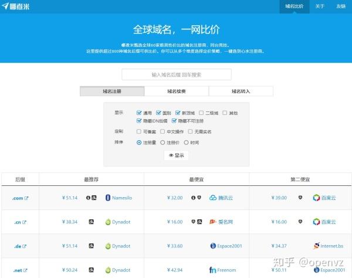
Task: Toggle the 隐藏IDN后缀 checkbox
Action: [139, 121]
